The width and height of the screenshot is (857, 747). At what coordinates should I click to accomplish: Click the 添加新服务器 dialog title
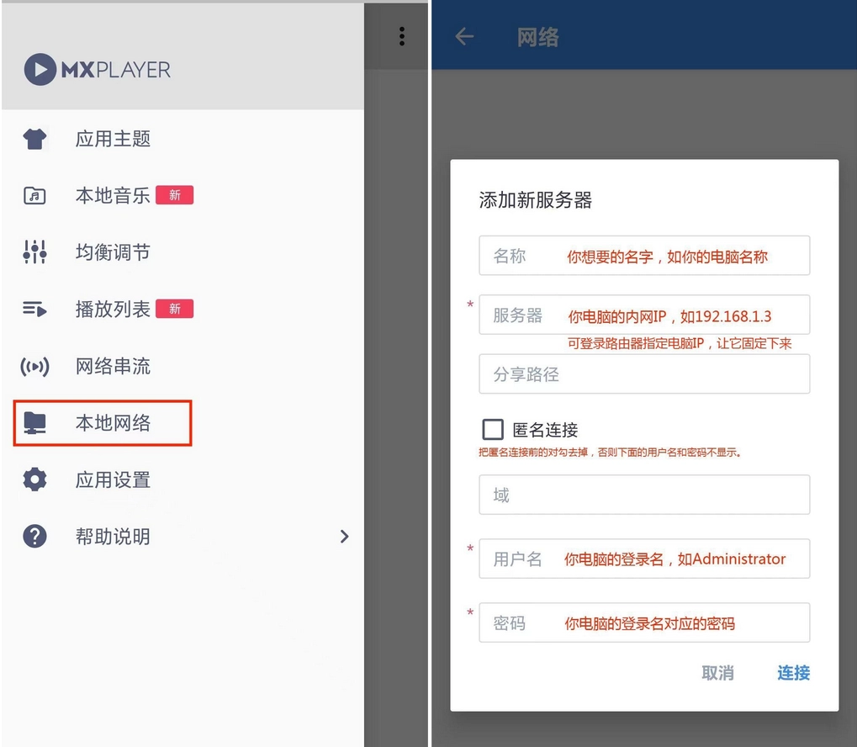(x=536, y=200)
